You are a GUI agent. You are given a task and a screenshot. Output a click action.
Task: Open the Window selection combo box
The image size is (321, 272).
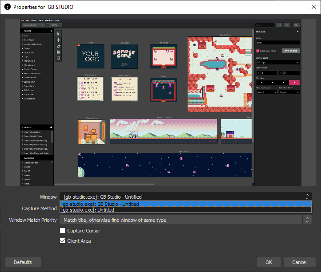[185, 196]
